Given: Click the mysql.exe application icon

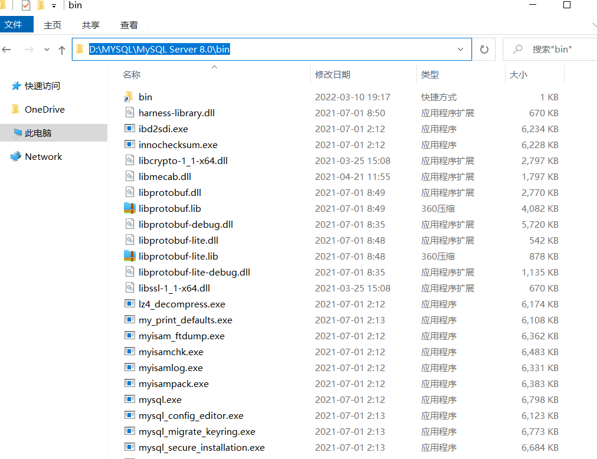Looking at the screenshot, I should coord(130,399).
